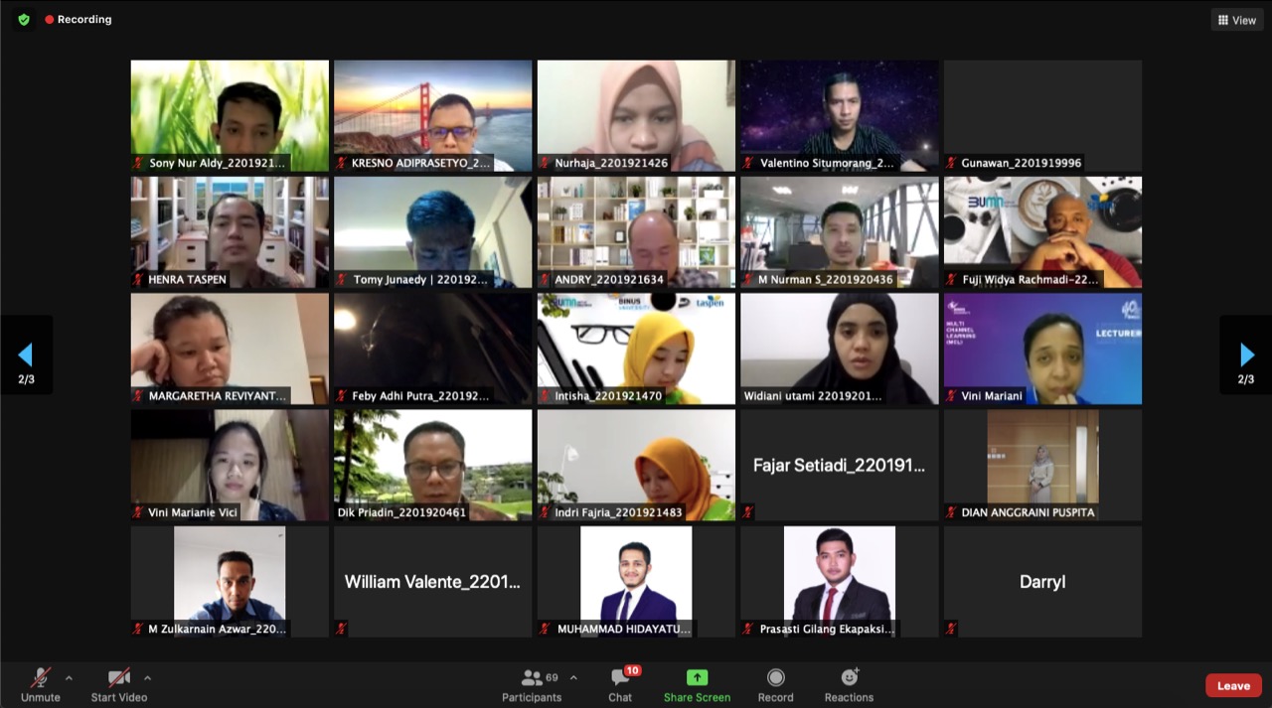1272x708 pixels.
Task: Expand the audio options arrow beside Unmute
Action: coord(69,678)
